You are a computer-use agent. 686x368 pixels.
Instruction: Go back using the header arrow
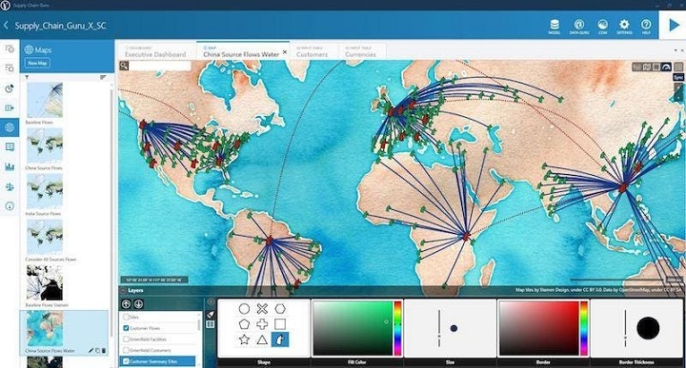(6, 26)
